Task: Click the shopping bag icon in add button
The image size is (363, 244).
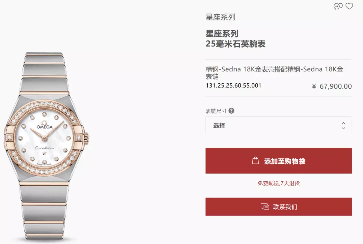Action: (x=255, y=161)
